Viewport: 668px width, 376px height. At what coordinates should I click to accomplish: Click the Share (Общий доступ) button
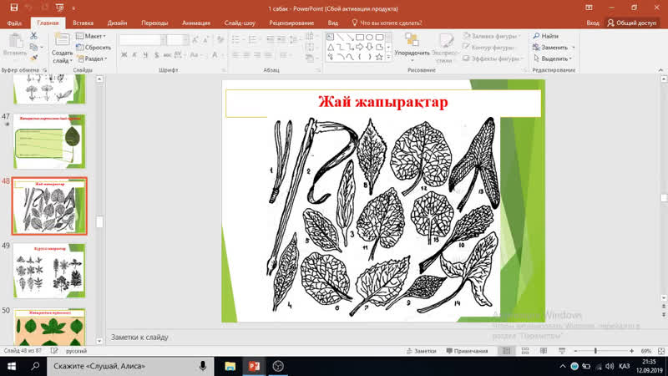click(x=632, y=23)
